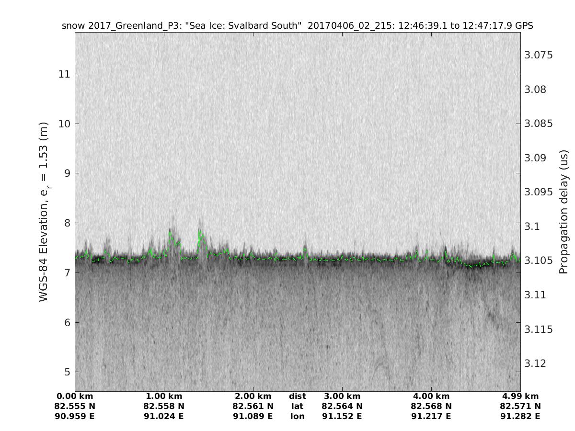
Task: Click the "91.282 E" longitude label
Action: point(520,416)
